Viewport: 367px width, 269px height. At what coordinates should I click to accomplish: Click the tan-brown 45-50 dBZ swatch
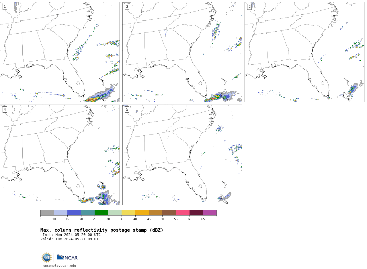155,213
